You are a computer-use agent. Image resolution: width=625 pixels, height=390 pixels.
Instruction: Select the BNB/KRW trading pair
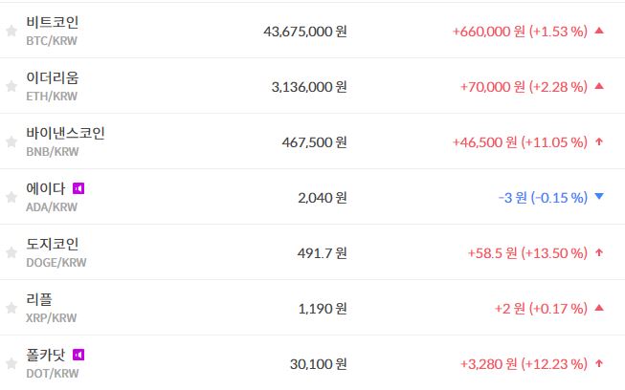(53, 151)
